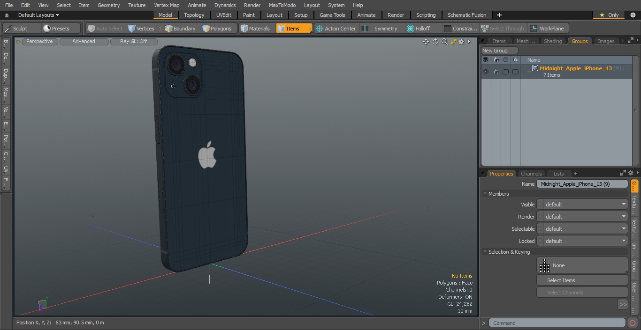Open the Perspective view type dropdown
This screenshot has width=641, height=330.
(x=39, y=42)
